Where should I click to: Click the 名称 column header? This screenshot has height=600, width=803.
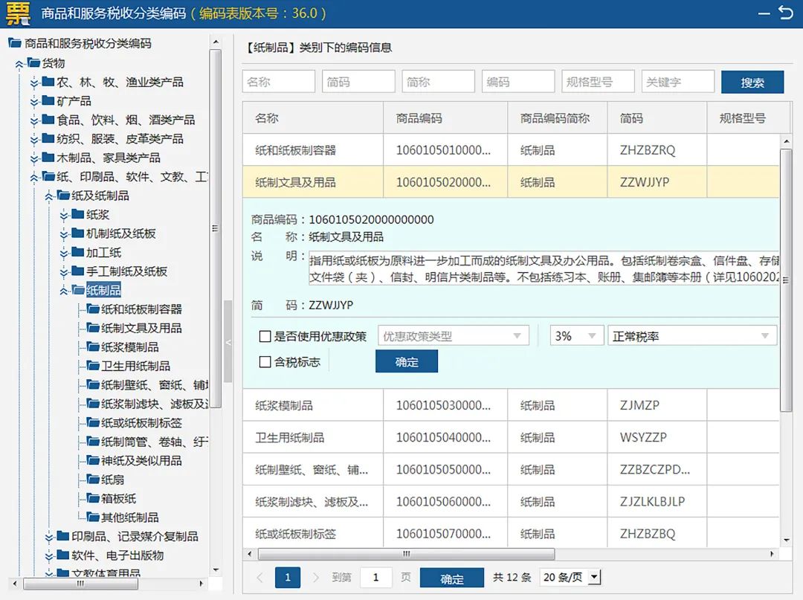click(x=312, y=117)
